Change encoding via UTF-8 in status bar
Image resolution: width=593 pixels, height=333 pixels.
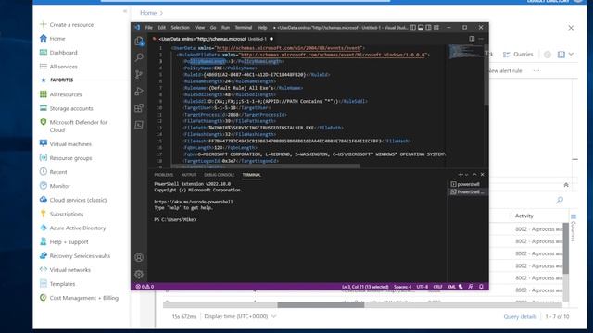(423, 287)
